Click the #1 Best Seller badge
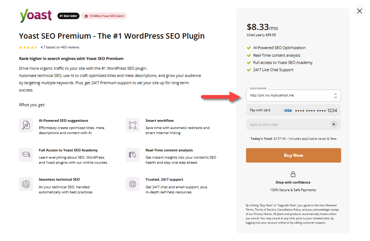370x241 pixels. point(68,16)
